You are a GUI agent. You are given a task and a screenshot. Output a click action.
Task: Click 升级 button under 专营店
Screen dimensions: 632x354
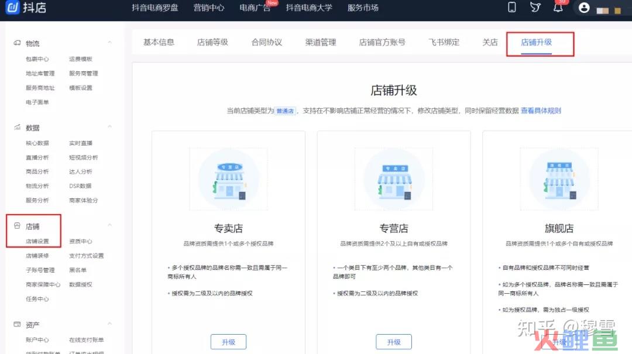(x=394, y=342)
